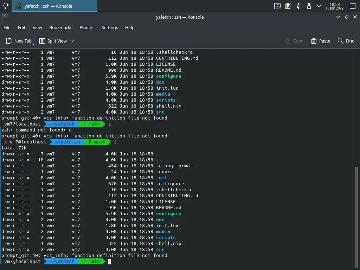
Task: Click the '.gitignore' filename
Action: click(x=170, y=184)
